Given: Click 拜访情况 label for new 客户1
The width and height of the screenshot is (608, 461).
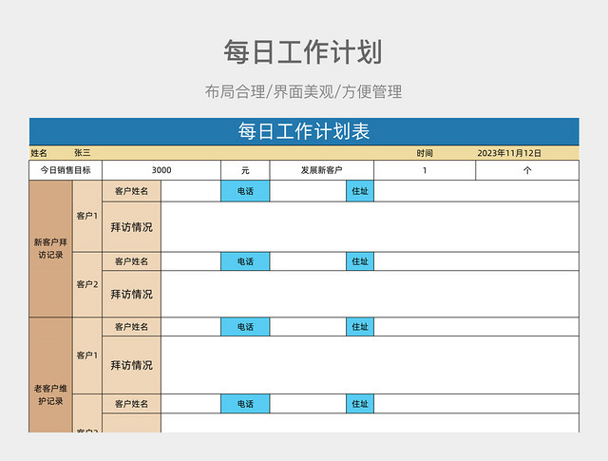Looking at the screenshot, I should click(131, 227).
